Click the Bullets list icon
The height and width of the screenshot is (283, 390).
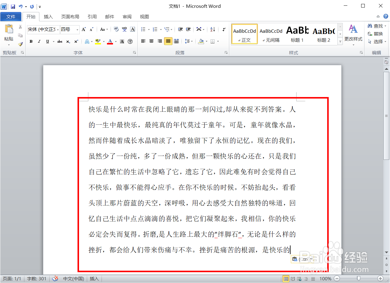point(143,29)
